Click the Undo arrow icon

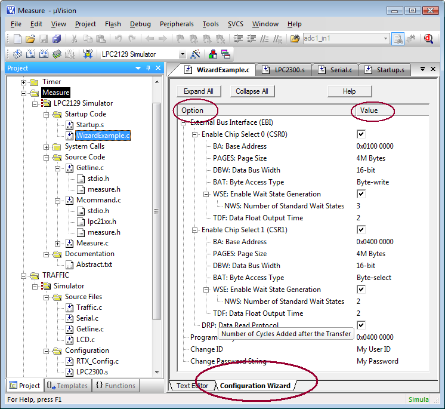(118, 39)
